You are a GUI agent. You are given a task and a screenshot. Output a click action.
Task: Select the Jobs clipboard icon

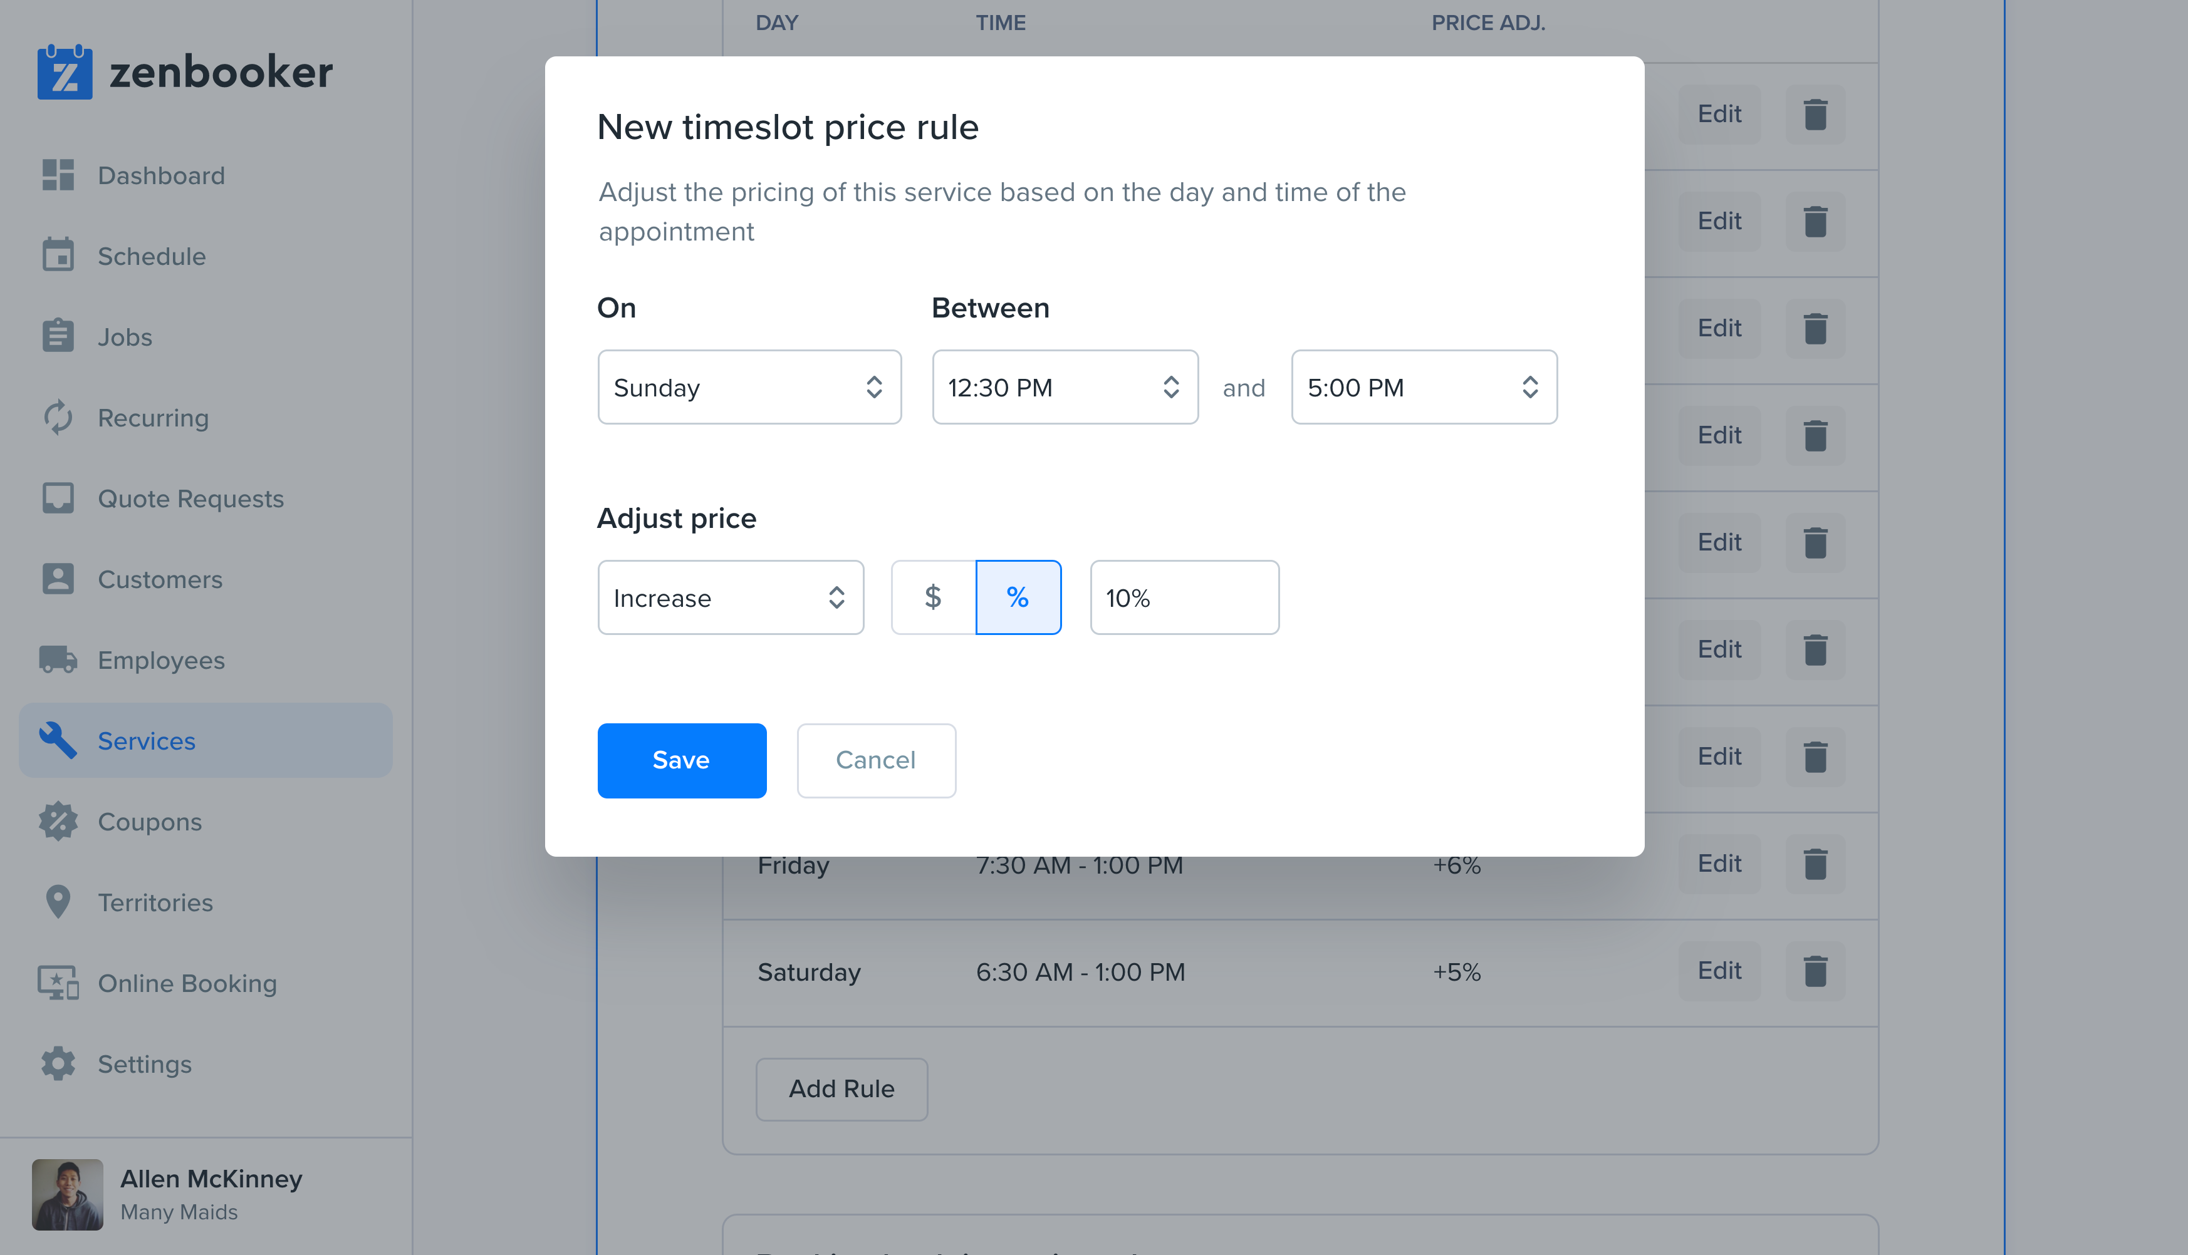click(58, 336)
